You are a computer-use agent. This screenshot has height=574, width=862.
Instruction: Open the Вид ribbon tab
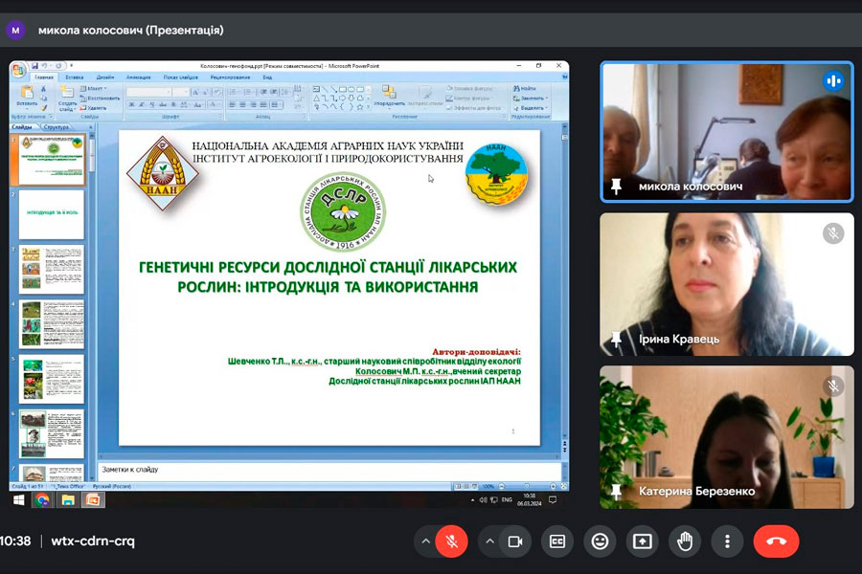[267, 77]
